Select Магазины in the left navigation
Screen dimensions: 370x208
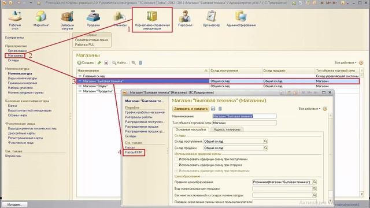pos(15,55)
